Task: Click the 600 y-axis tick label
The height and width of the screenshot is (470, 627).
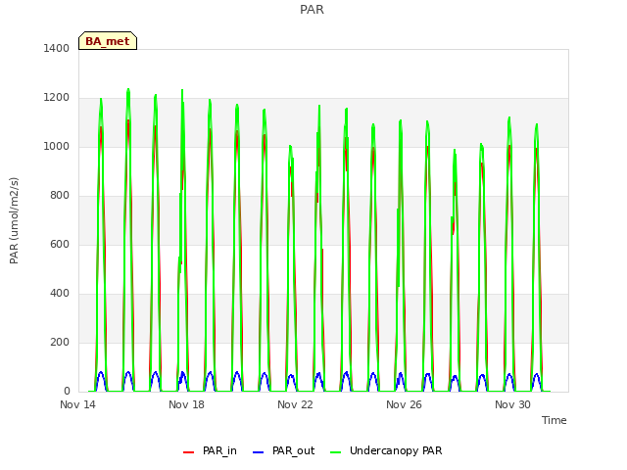Action: point(60,244)
